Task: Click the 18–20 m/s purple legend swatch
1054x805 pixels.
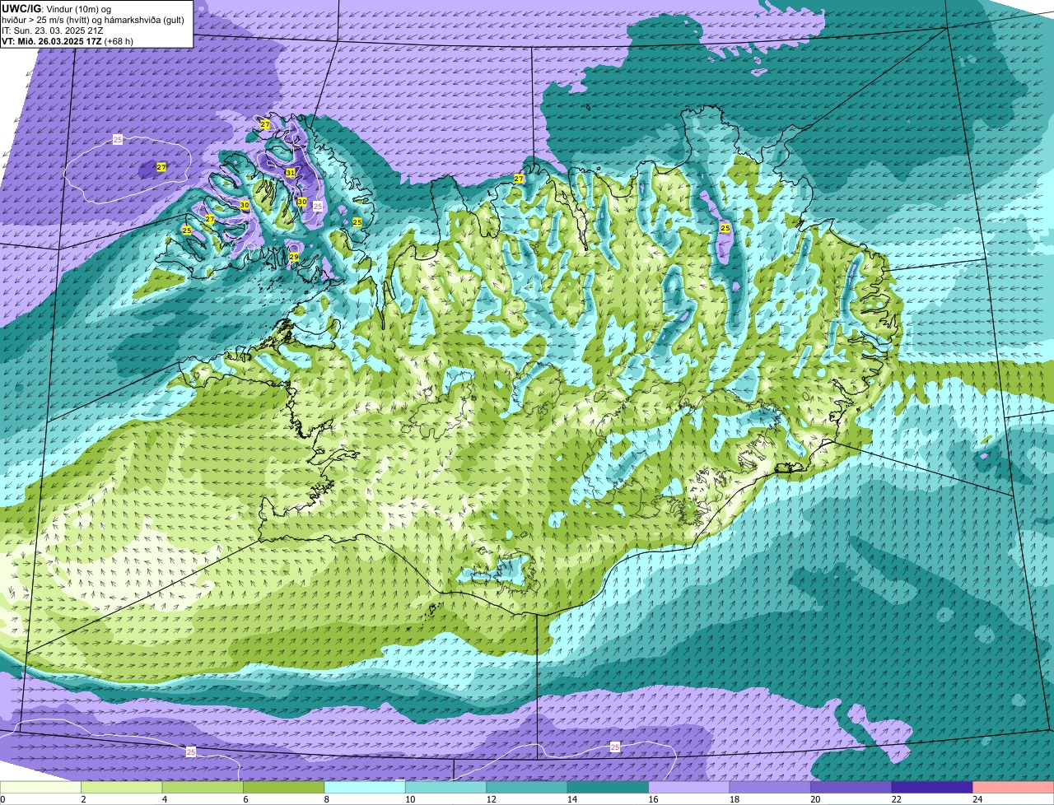Action: [x=770, y=787]
